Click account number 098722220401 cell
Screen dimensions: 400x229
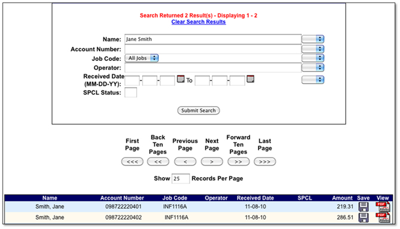[124, 206]
